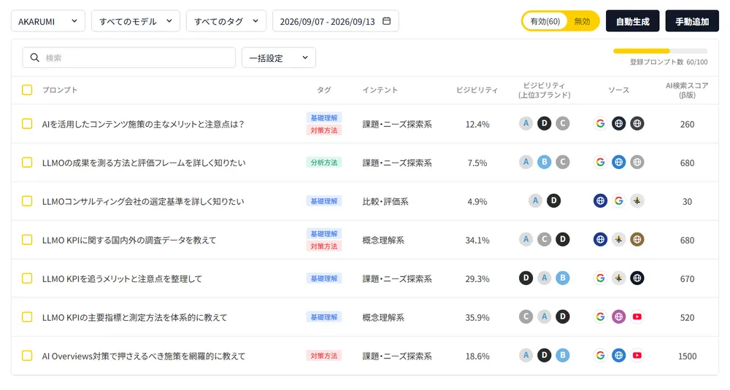730x390 pixels.
Task: Open prompt LLMO KPIの主要指標と測定方法を体系的に教えて
Action: tap(134, 317)
